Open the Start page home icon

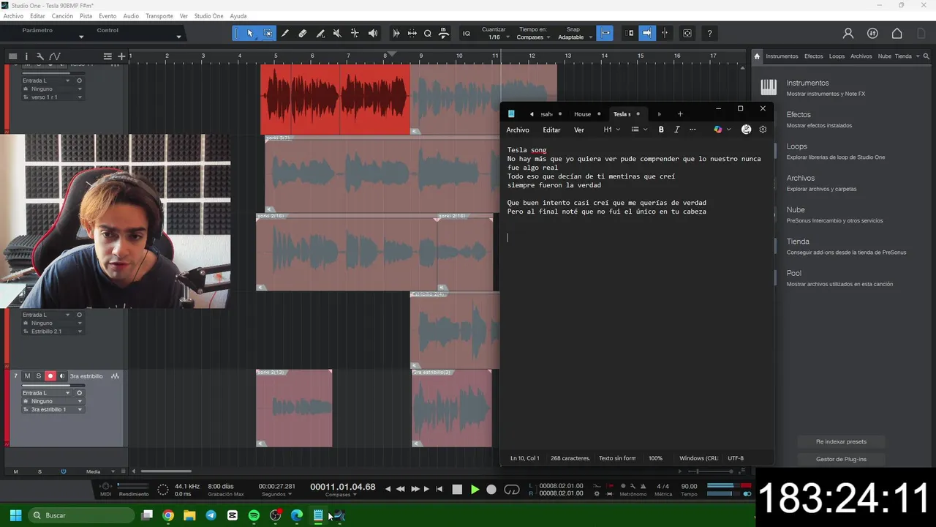coord(897,33)
